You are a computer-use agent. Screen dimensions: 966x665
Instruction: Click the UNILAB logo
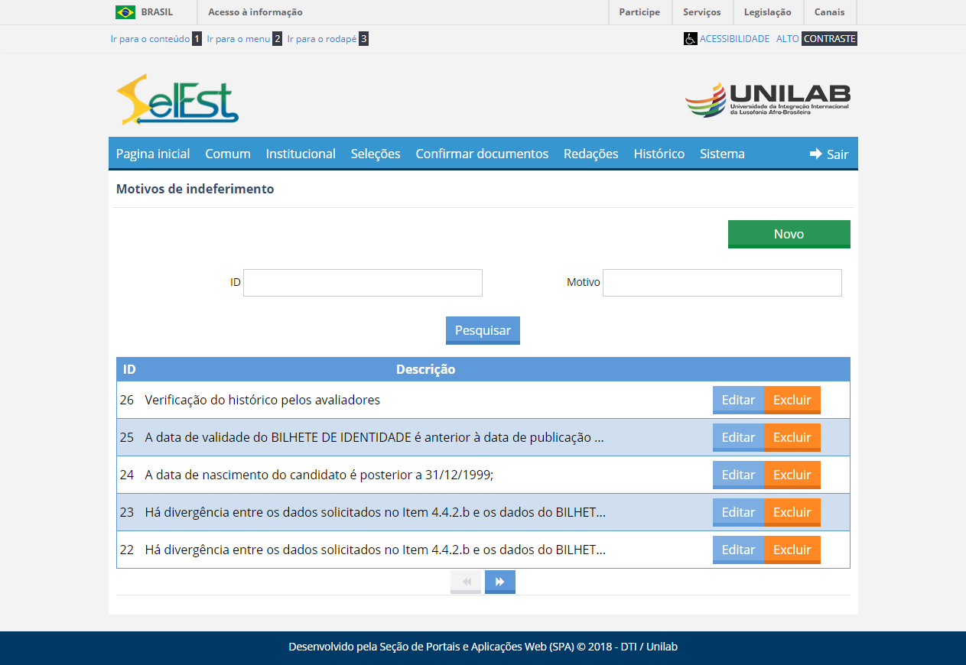(x=767, y=99)
